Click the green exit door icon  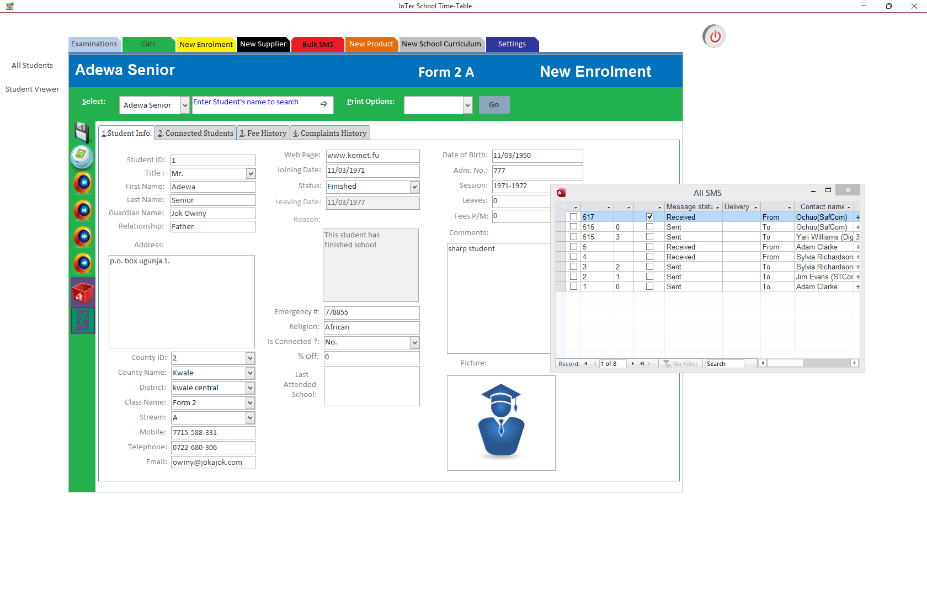pos(83,320)
